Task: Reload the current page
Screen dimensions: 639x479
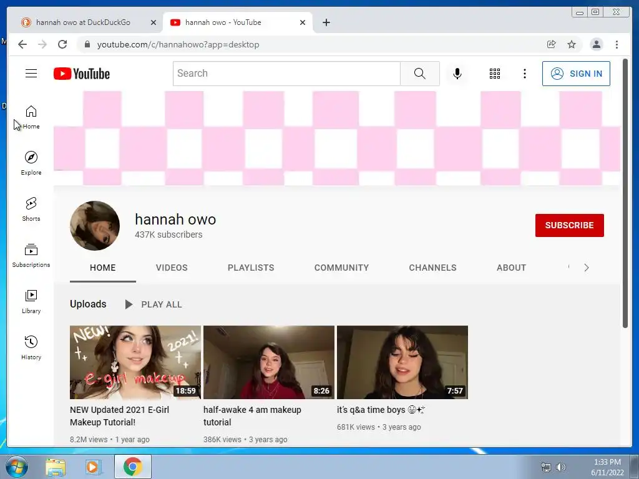Action: 62,44
